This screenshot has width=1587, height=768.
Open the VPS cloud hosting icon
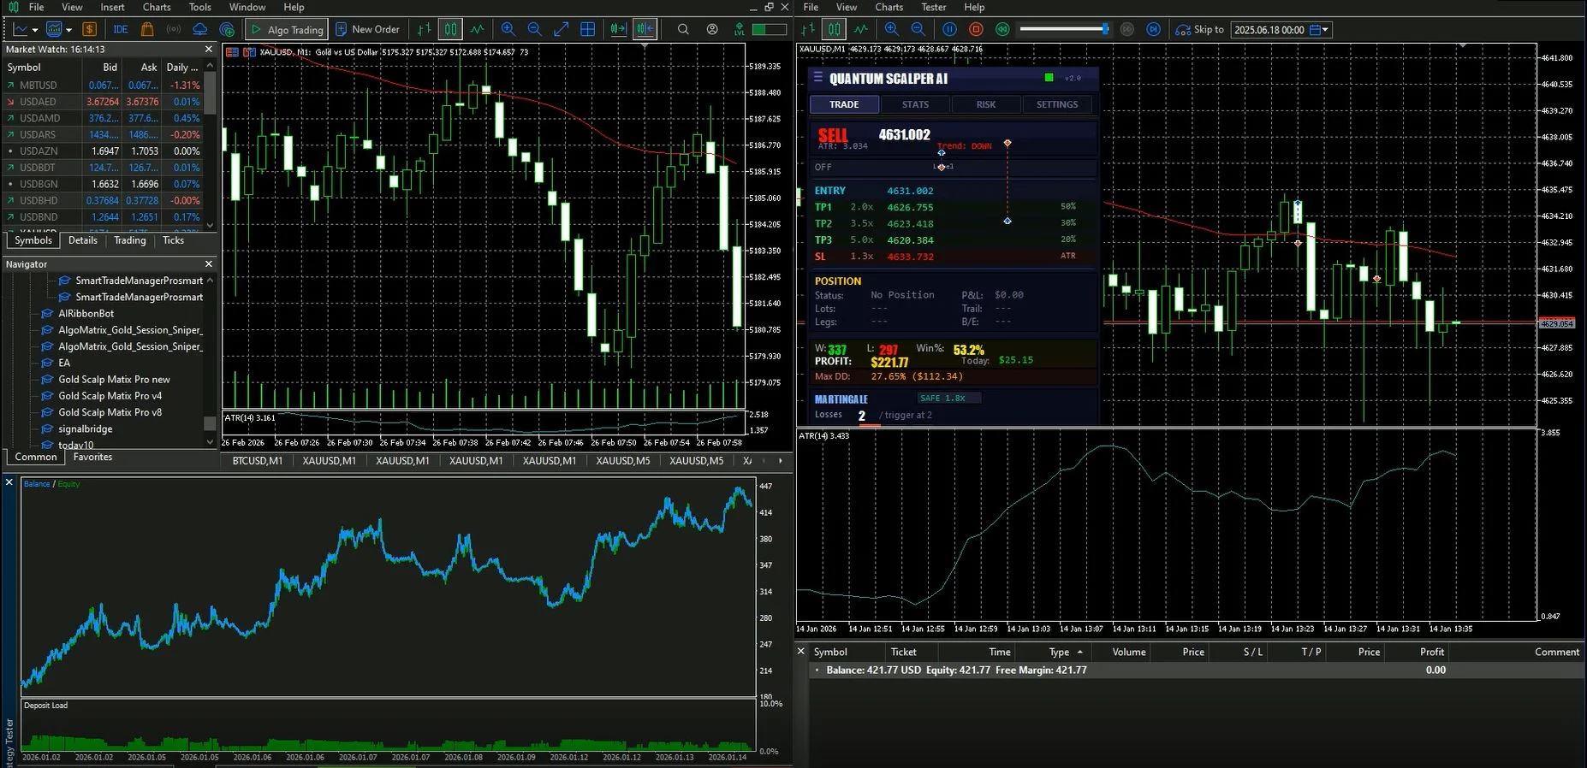(x=199, y=29)
